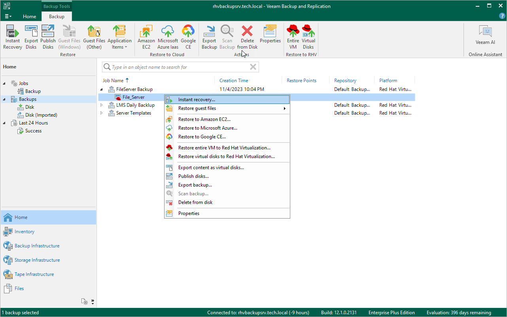Screen dimensions: 507x317
Task: Open the Storage Infrastructure view
Action: (48, 260)
